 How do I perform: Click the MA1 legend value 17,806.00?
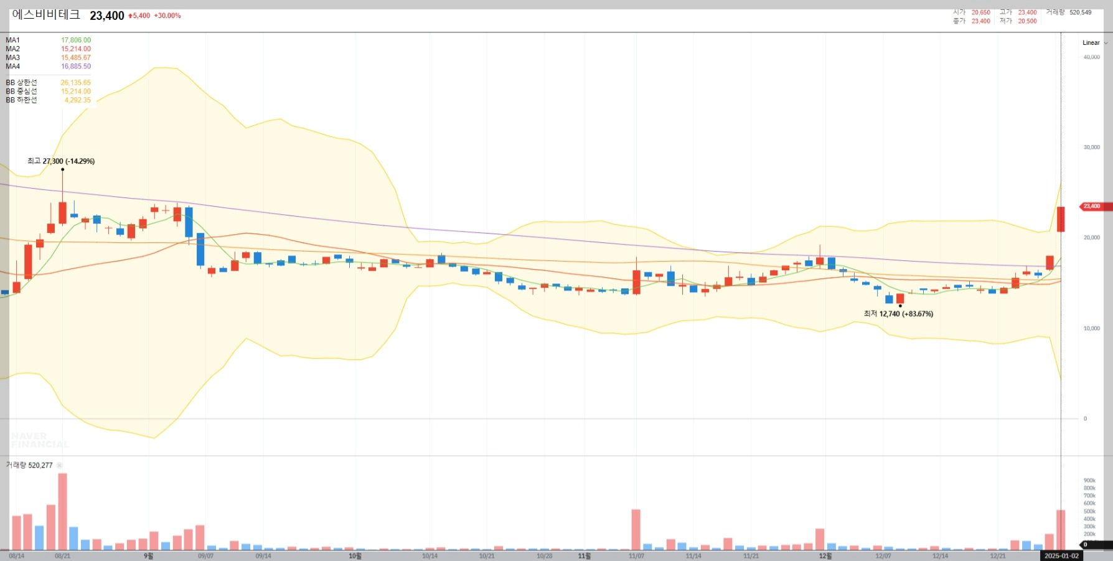click(x=76, y=40)
